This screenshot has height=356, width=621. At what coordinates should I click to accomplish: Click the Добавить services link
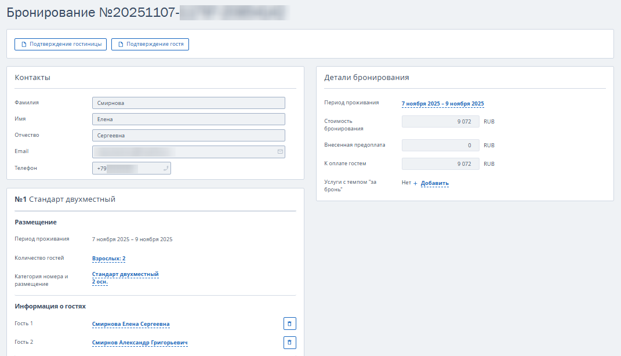click(x=434, y=183)
